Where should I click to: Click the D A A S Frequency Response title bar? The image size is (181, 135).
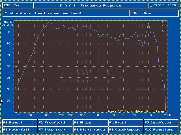[90, 5]
